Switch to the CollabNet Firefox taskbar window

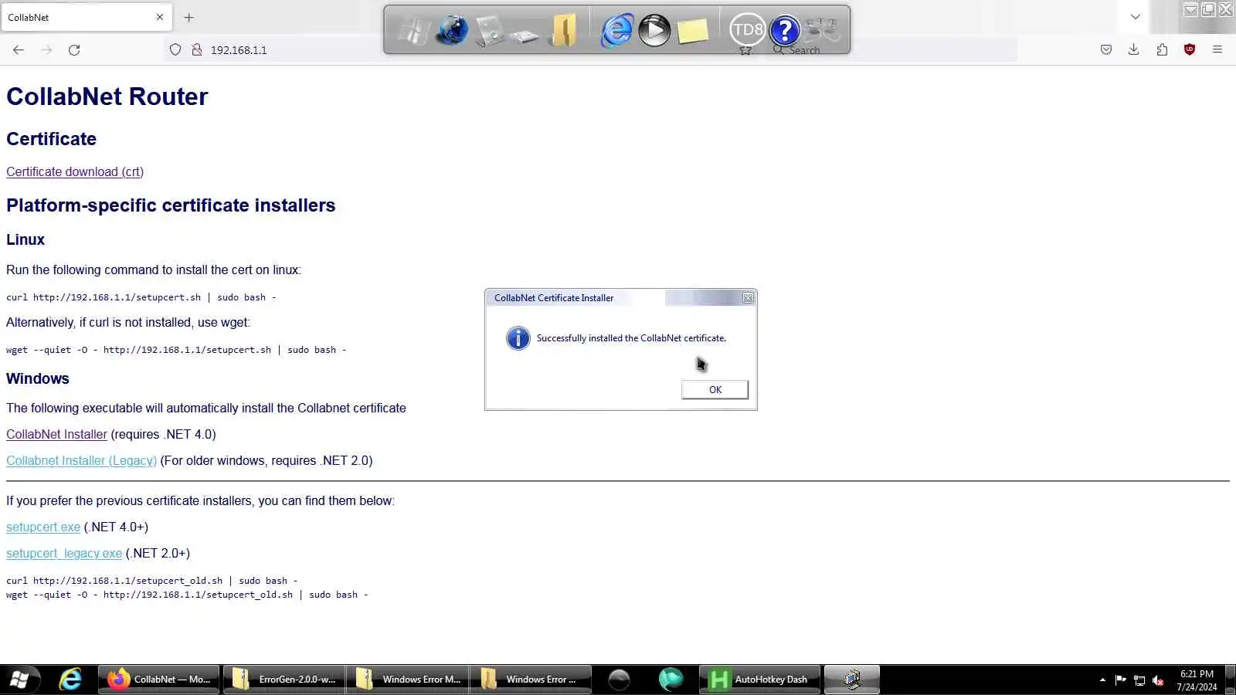click(158, 680)
